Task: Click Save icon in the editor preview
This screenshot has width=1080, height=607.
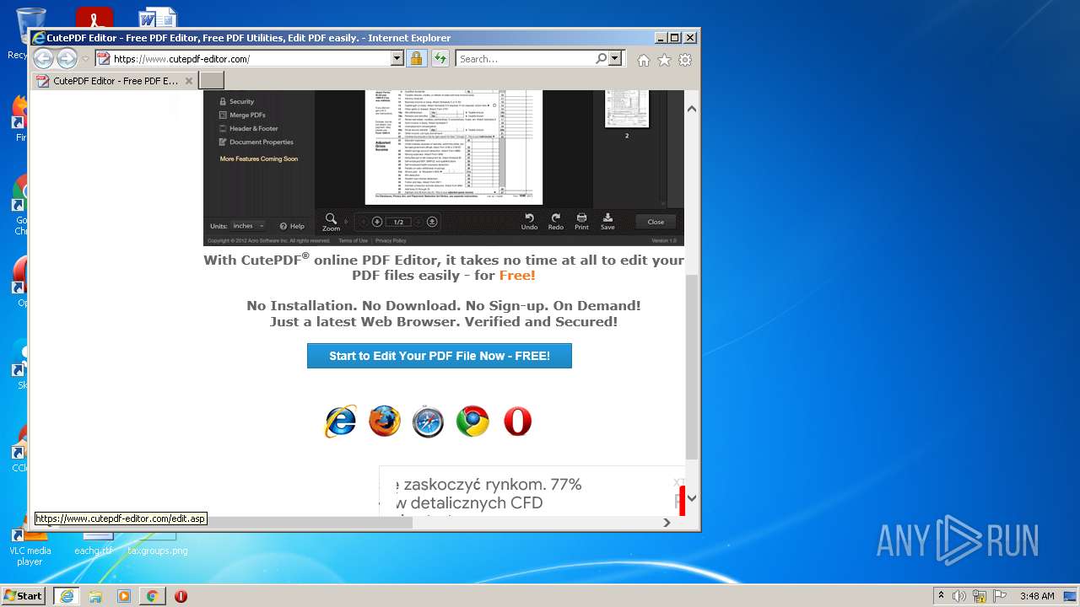Action: (x=607, y=222)
